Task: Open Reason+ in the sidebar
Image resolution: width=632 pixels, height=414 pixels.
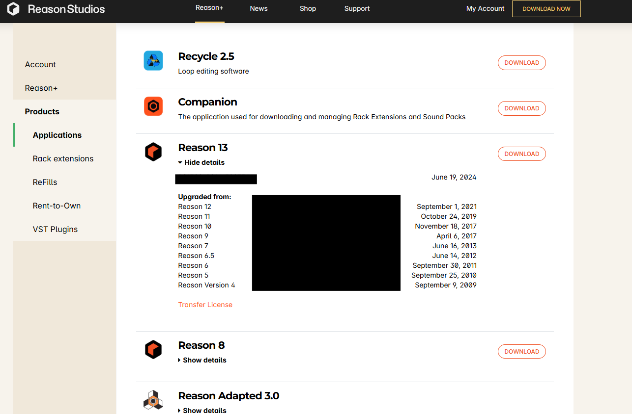Action: 41,88
